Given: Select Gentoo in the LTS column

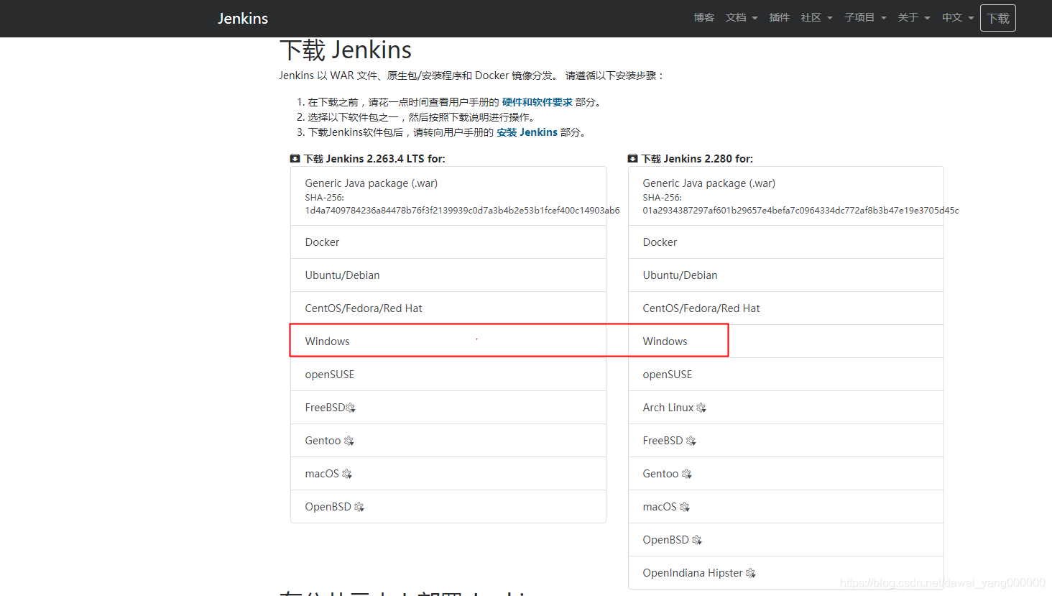Looking at the screenshot, I should [448, 441].
